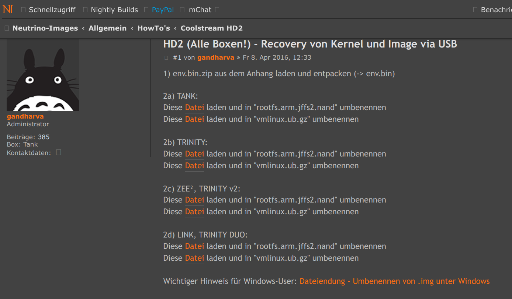Click gandharva's Totoro avatar image
Viewport: 512px width, 299px height.
[x=43, y=75]
